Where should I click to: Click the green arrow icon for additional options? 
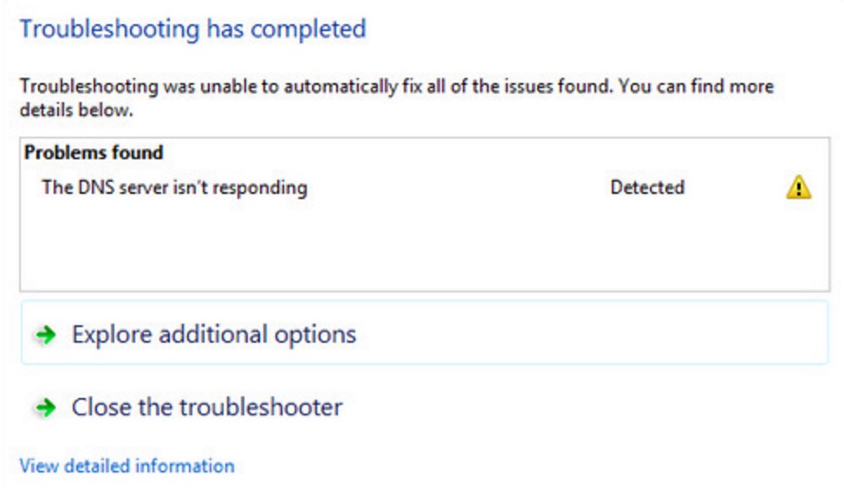click(x=46, y=335)
